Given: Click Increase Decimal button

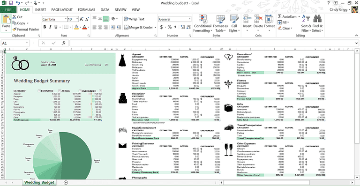Looking at the screenshot, I should pyautogui.click(x=183, y=27).
